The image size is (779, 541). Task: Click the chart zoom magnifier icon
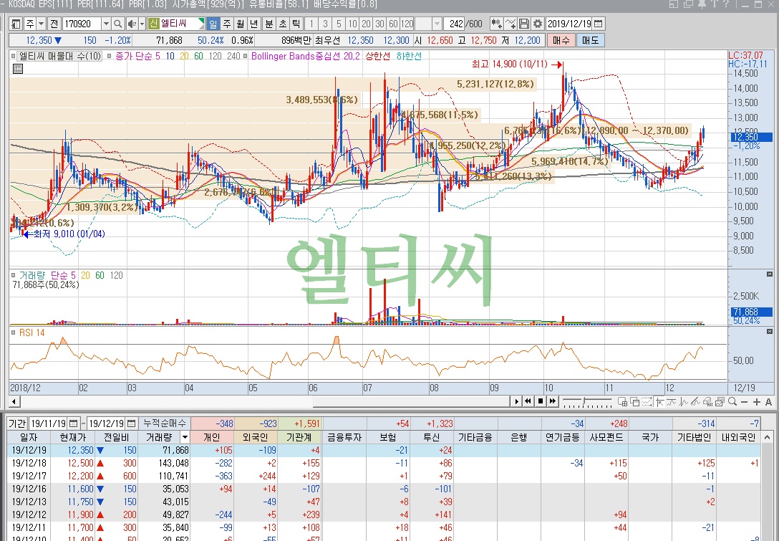tap(732, 402)
